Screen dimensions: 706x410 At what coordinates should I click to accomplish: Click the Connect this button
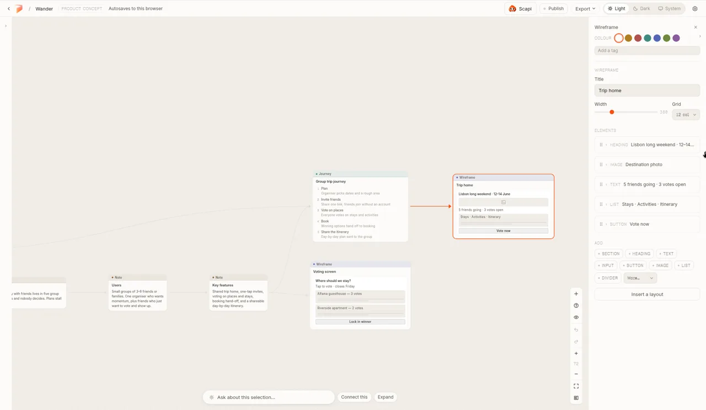tap(354, 397)
